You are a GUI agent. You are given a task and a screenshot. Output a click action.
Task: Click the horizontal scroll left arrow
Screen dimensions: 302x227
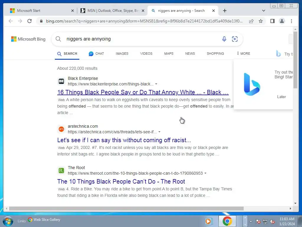tap(6, 208)
